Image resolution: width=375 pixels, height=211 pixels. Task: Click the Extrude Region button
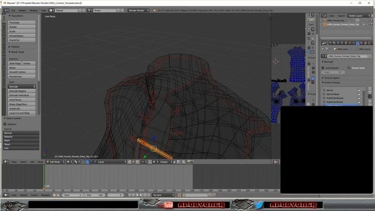tap(22, 91)
